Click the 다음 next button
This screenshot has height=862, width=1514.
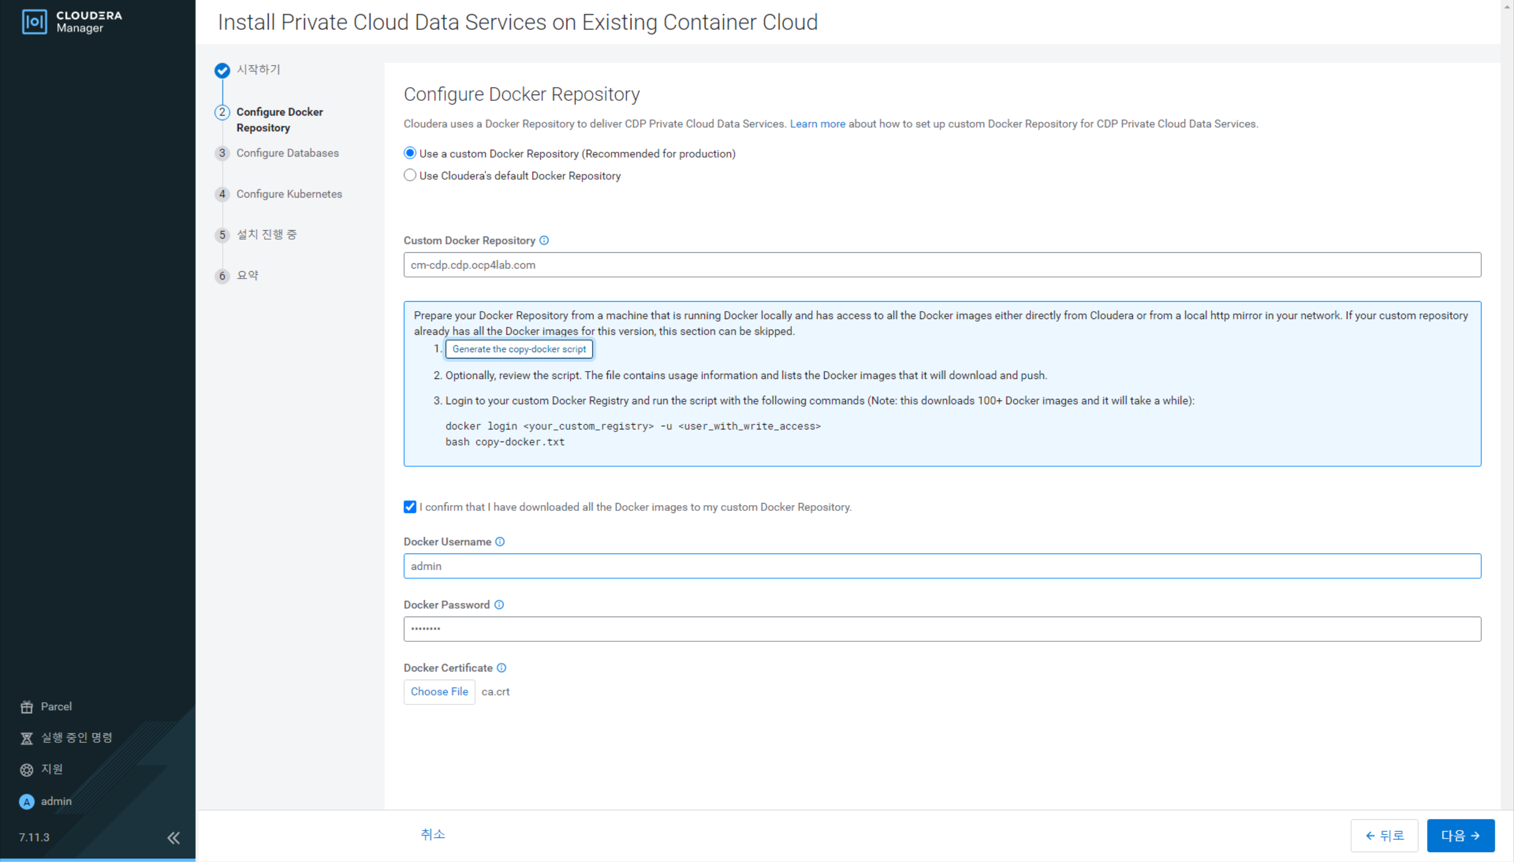pyautogui.click(x=1460, y=835)
